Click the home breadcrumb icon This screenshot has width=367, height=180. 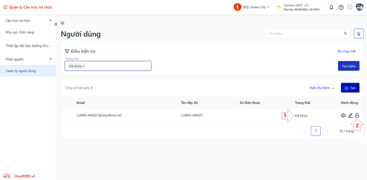click(x=62, y=23)
